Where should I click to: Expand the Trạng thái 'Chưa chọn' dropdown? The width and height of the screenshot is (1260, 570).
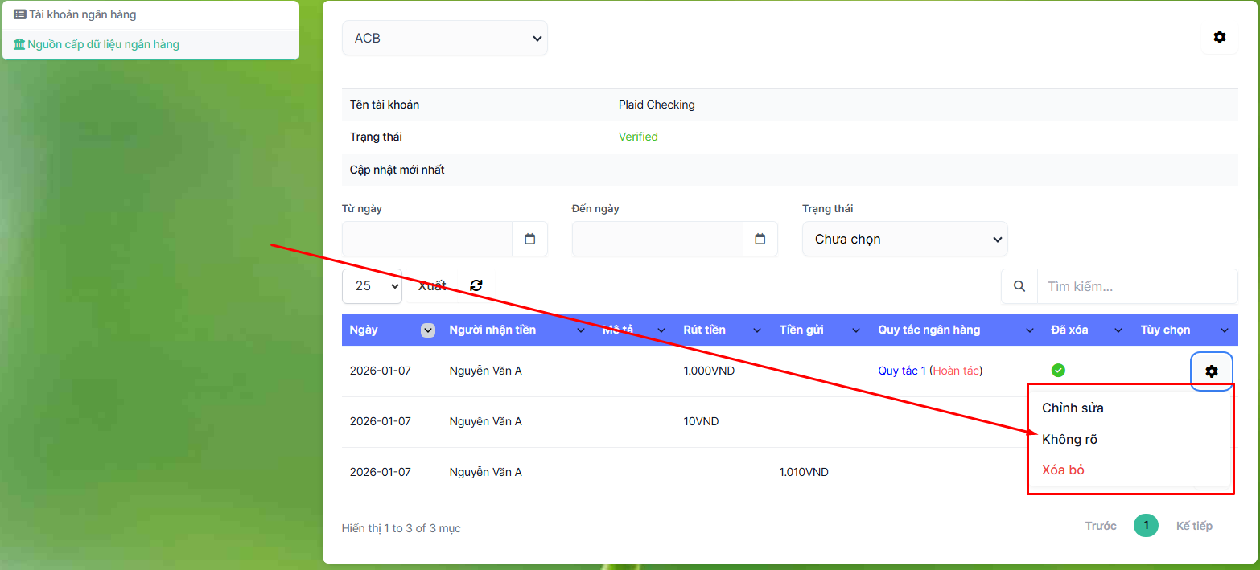pyautogui.click(x=904, y=239)
